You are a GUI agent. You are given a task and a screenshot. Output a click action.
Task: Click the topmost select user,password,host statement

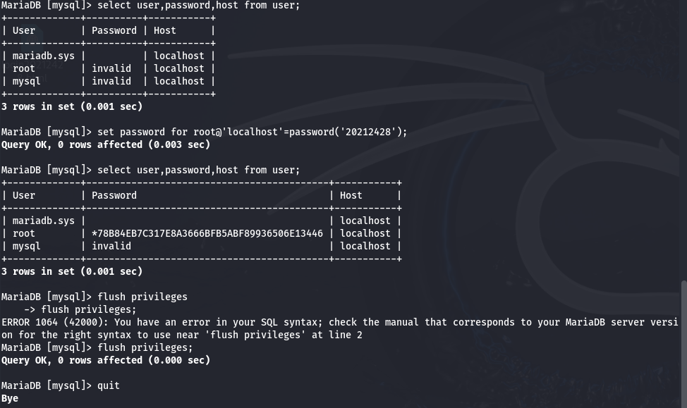coord(198,5)
